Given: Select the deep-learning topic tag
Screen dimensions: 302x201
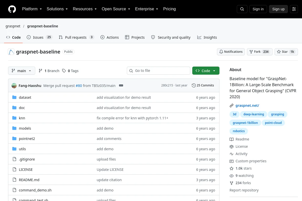Looking at the screenshot, I should tap(254, 114).
